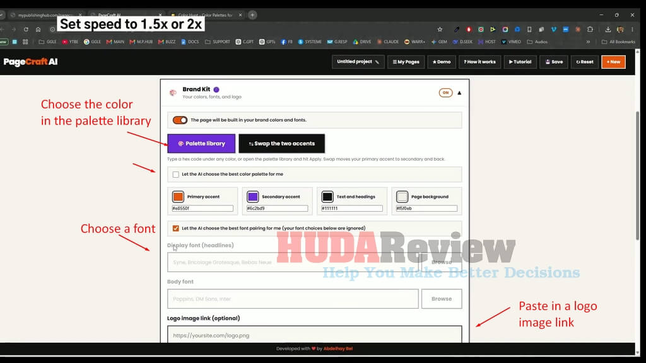Close the Color Hunt tab
This screenshot has height=363, width=646.
[x=240, y=15]
